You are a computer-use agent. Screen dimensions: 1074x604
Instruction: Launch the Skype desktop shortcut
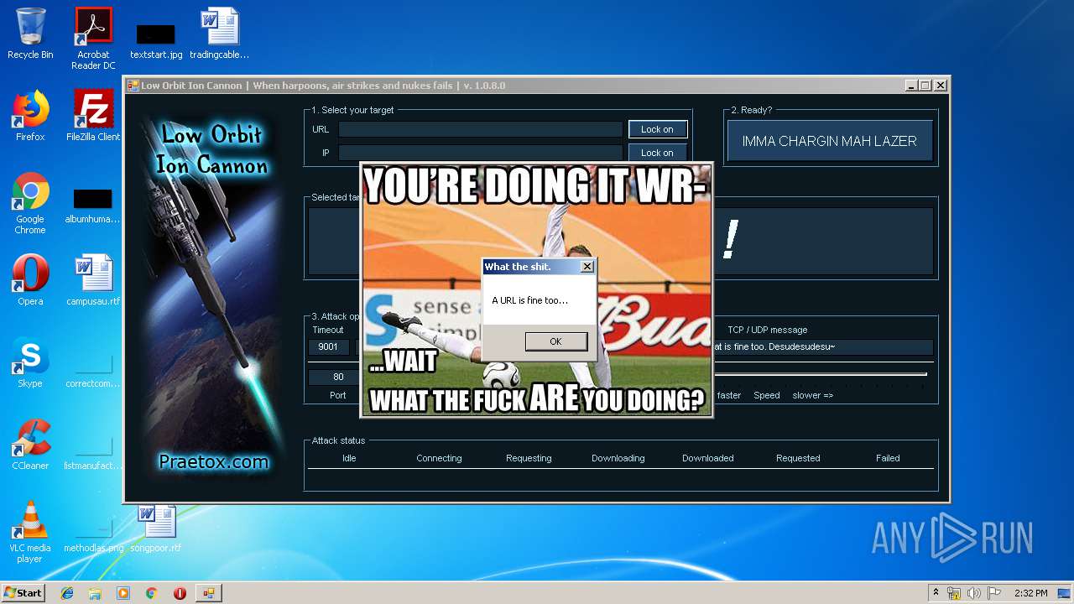(30, 362)
